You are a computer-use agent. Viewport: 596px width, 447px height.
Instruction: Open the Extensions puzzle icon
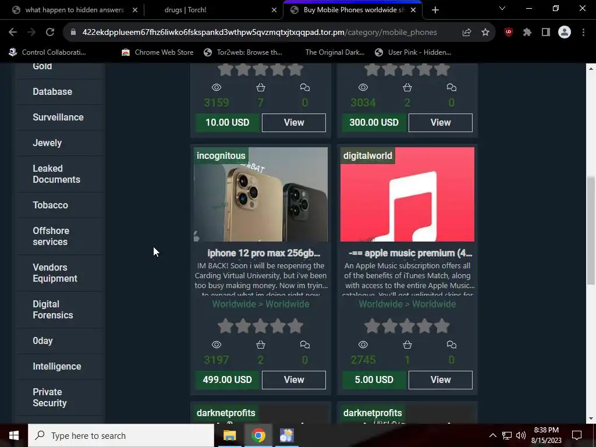[527, 33]
